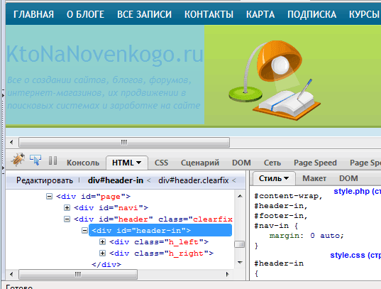Click the page scroll left arrow
The image size is (381, 289).
click(x=11, y=142)
